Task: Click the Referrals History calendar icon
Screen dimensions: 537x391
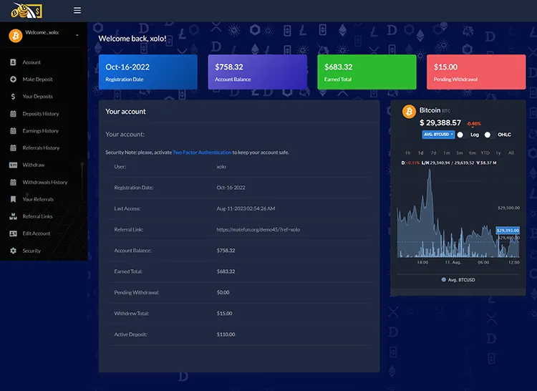Action: 13,148
